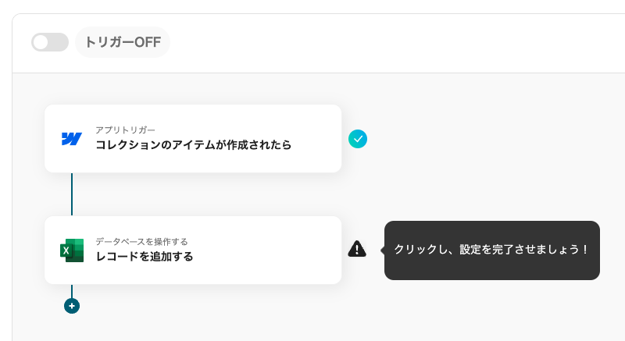Click the green checkmark status icon
Screen dimensions: 625x341
tap(358, 139)
